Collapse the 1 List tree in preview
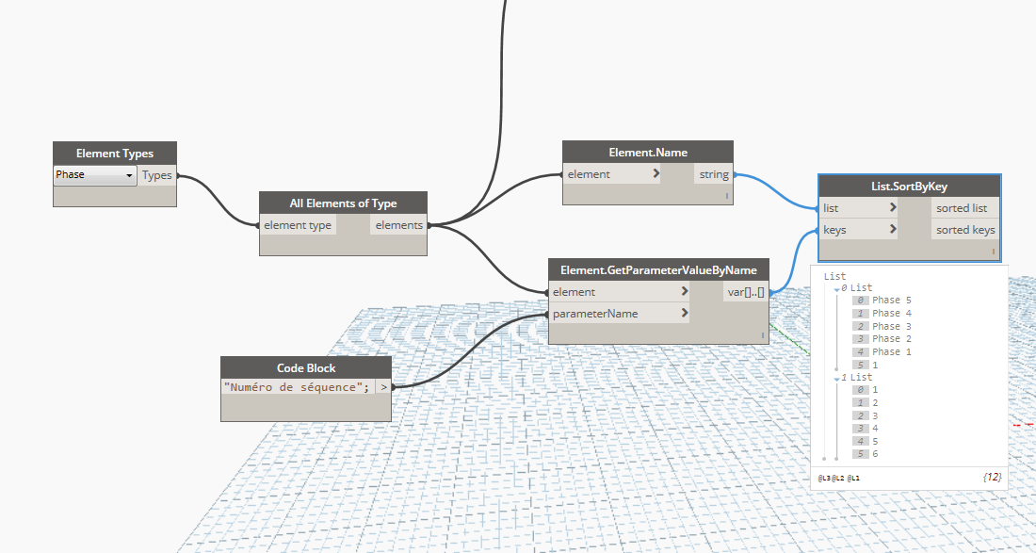 (836, 378)
